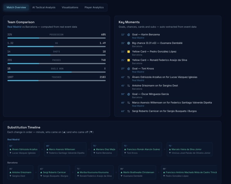The height and width of the screenshot is (184, 231).
Task: Click Yellow Card — Ronald Federico Araújo text
Action: coord(159,60)
